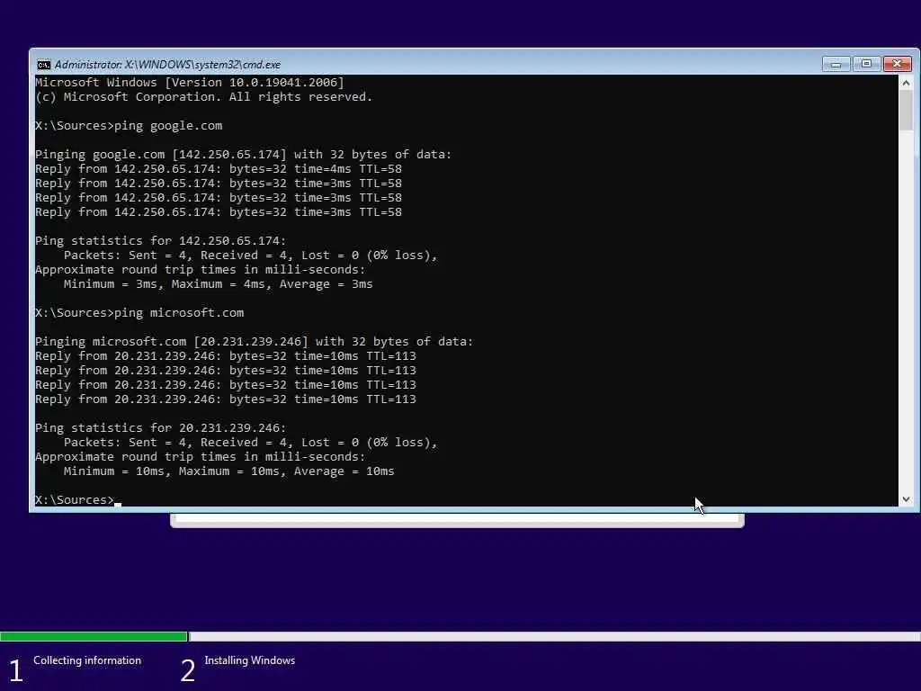Click the 'Collecting information' step label

tap(87, 660)
